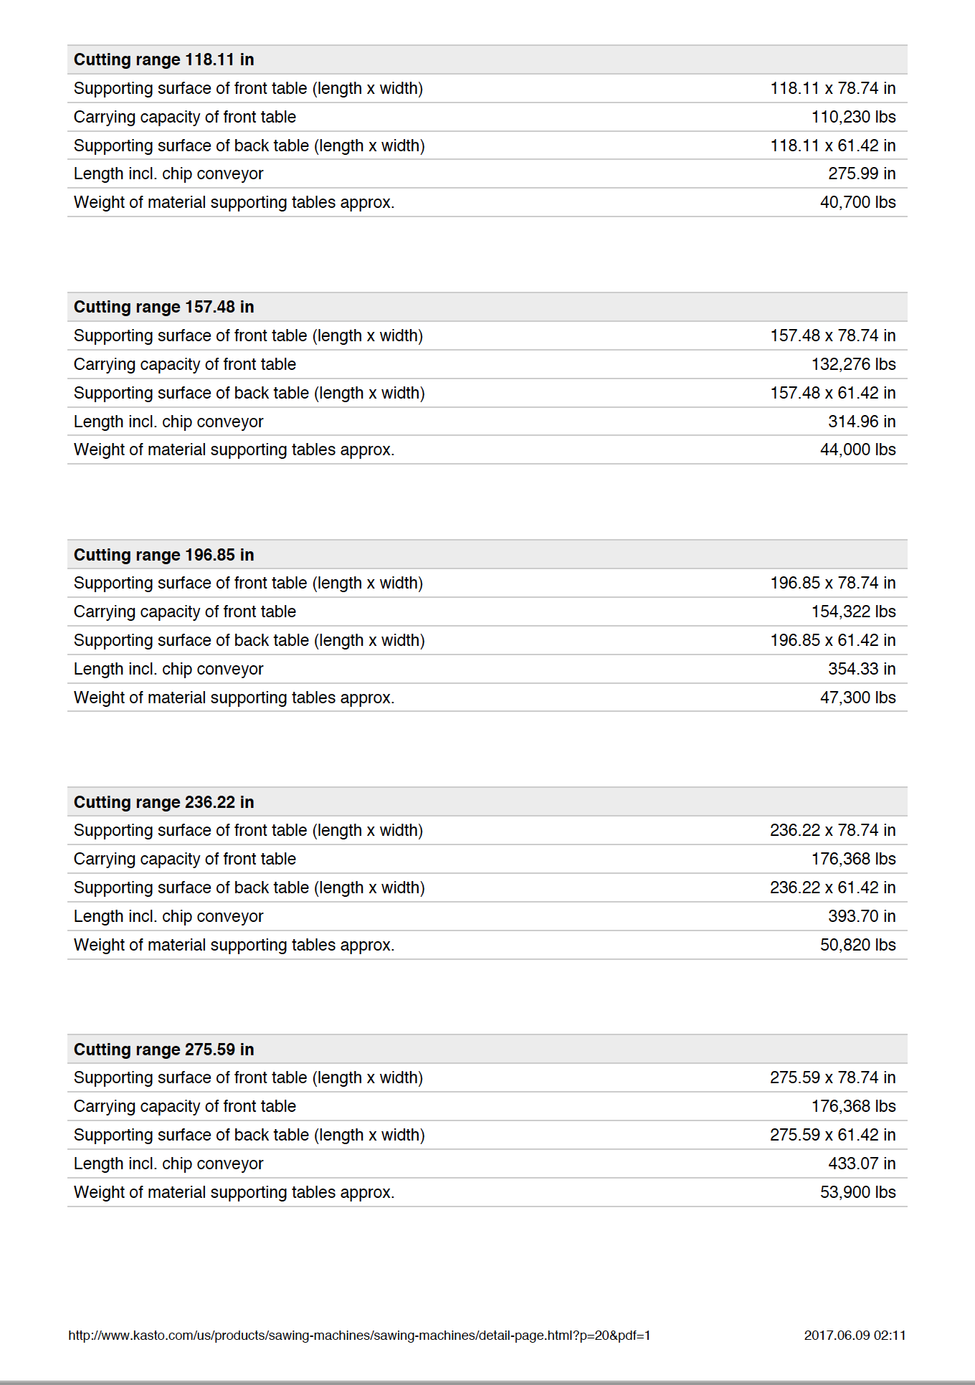Click the 132,276 lbs carrying capacity value
The height and width of the screenshot is (1385, 975).
(853, 364)
